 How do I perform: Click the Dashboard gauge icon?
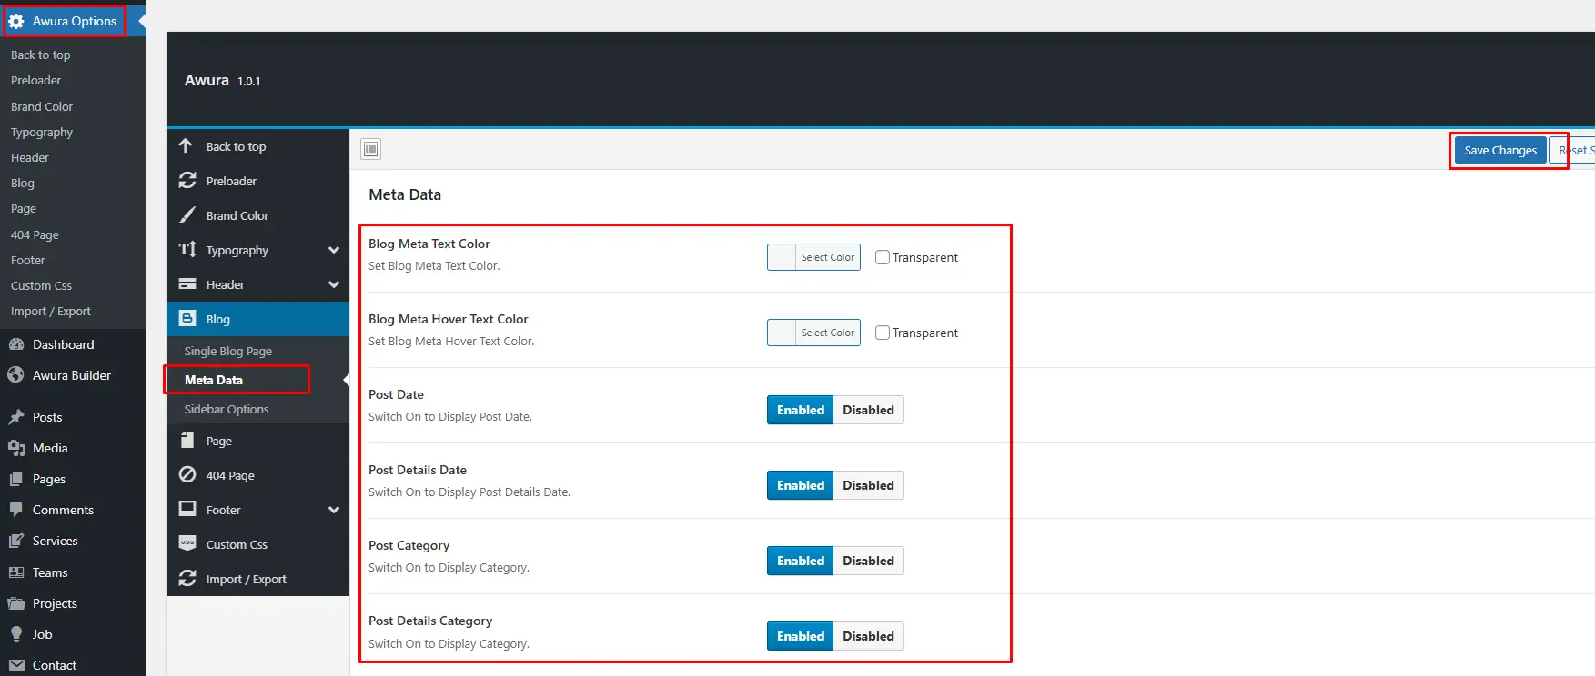tap(15, 344)
